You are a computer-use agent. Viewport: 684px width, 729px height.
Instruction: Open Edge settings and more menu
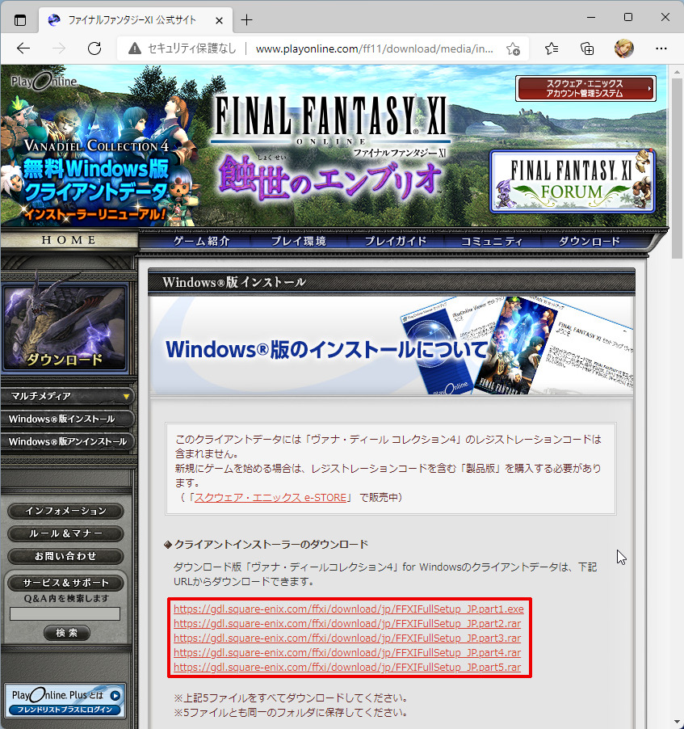click(661, 48)
